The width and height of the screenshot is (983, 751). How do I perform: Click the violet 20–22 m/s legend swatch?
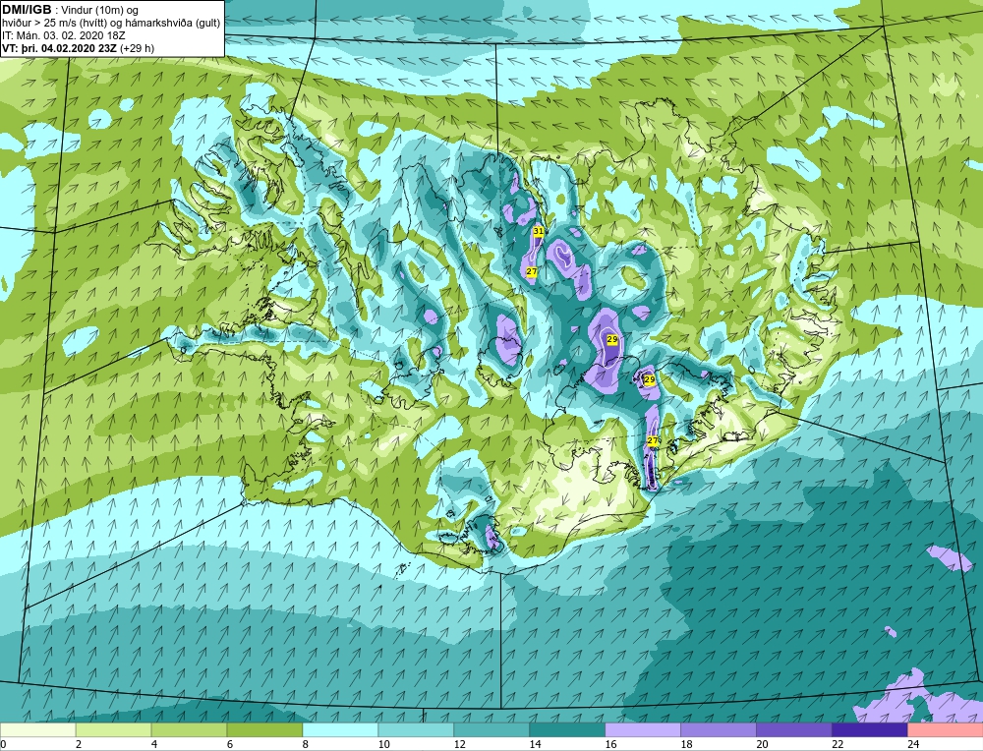point(793,729)
